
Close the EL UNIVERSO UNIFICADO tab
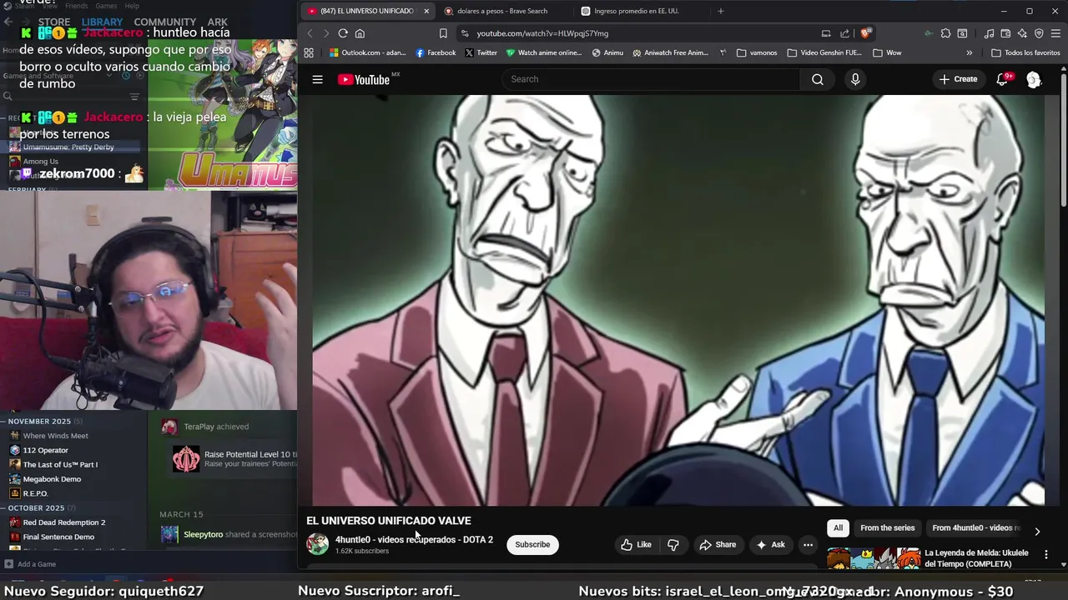pyautogui.click(x=426, y=11)
